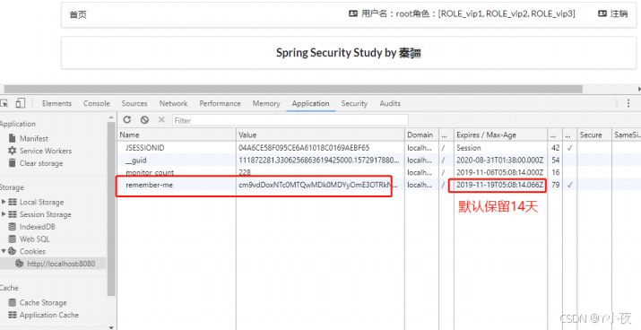Select Application Cache in the sidebar
641x330 pixels.
pyautogui.click(x=49, y=315)
